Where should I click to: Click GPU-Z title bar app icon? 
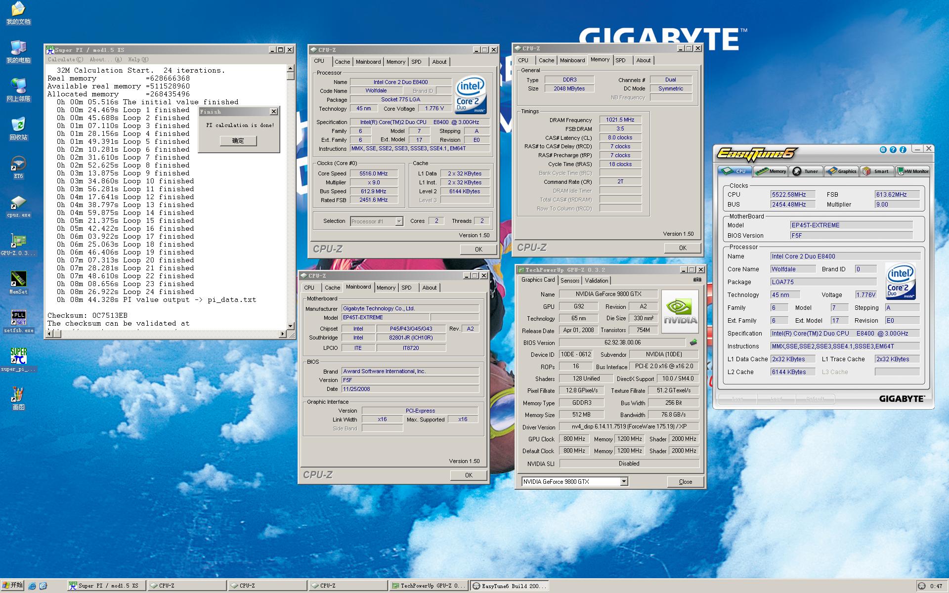520,270
